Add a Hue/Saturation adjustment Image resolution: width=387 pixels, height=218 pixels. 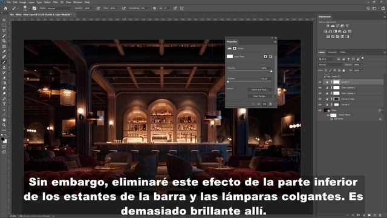pyautogui.click(x=325, y=31)
